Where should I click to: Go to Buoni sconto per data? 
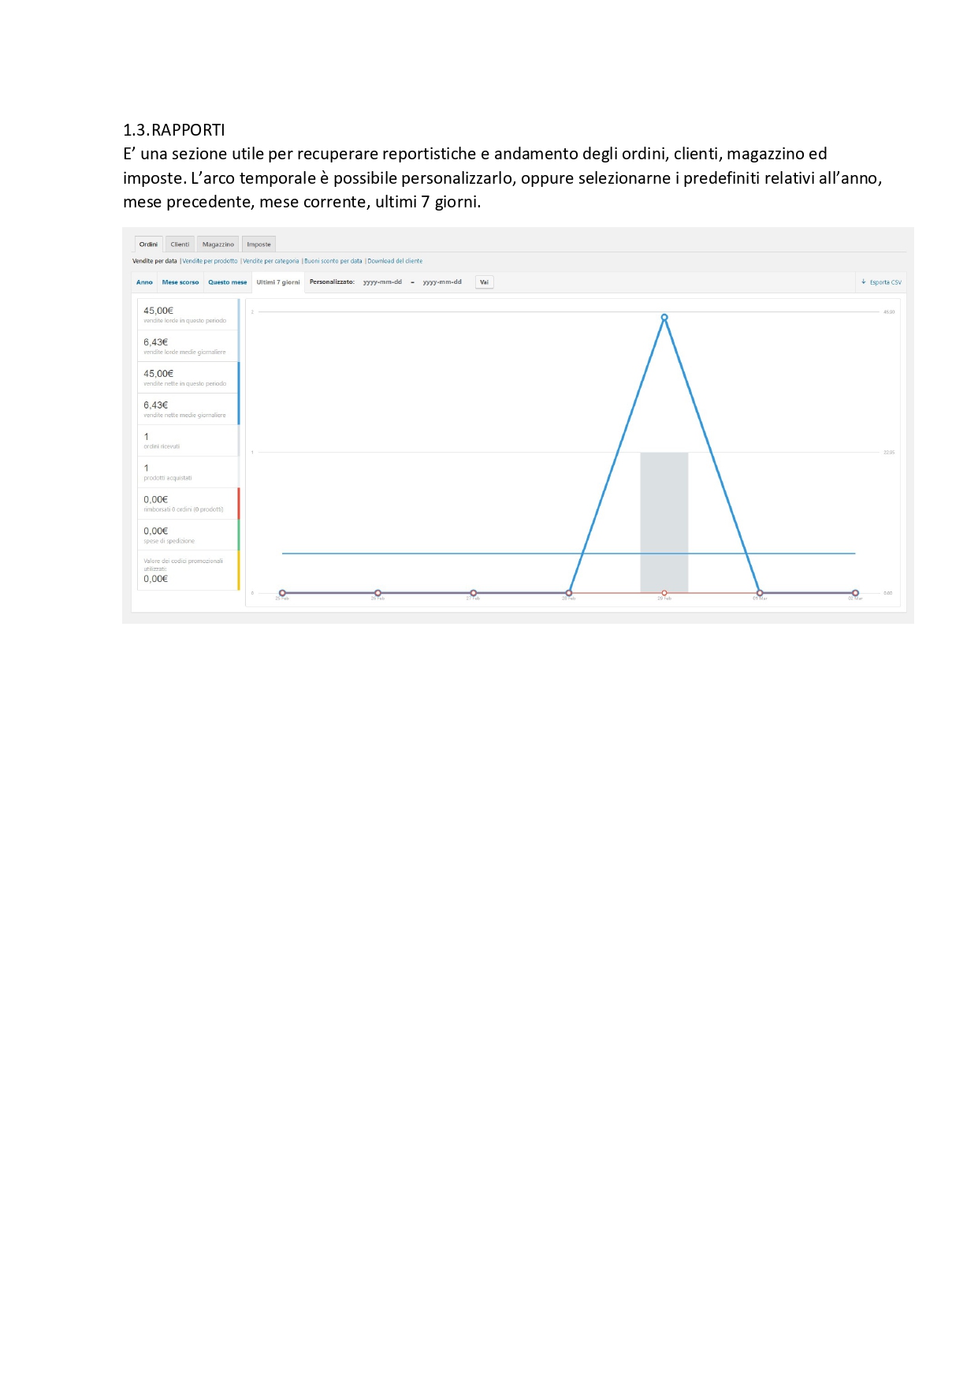pos(333,261)
